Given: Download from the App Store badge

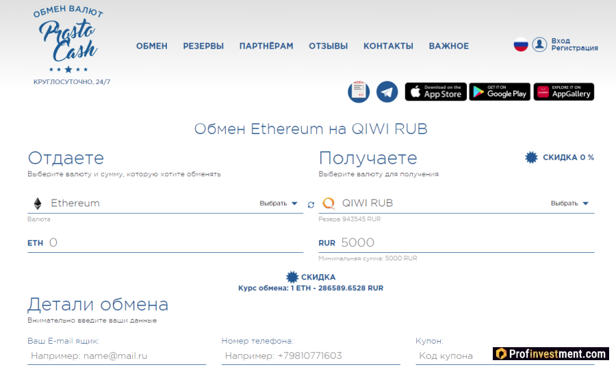Looking at the screenshot, I should (x=436, y=92).
